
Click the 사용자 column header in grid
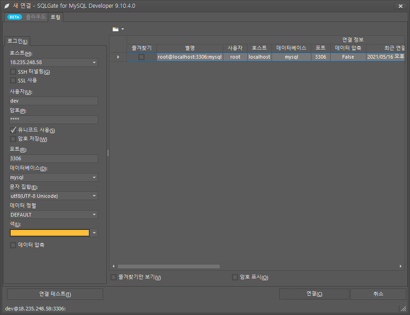point(235,48)
